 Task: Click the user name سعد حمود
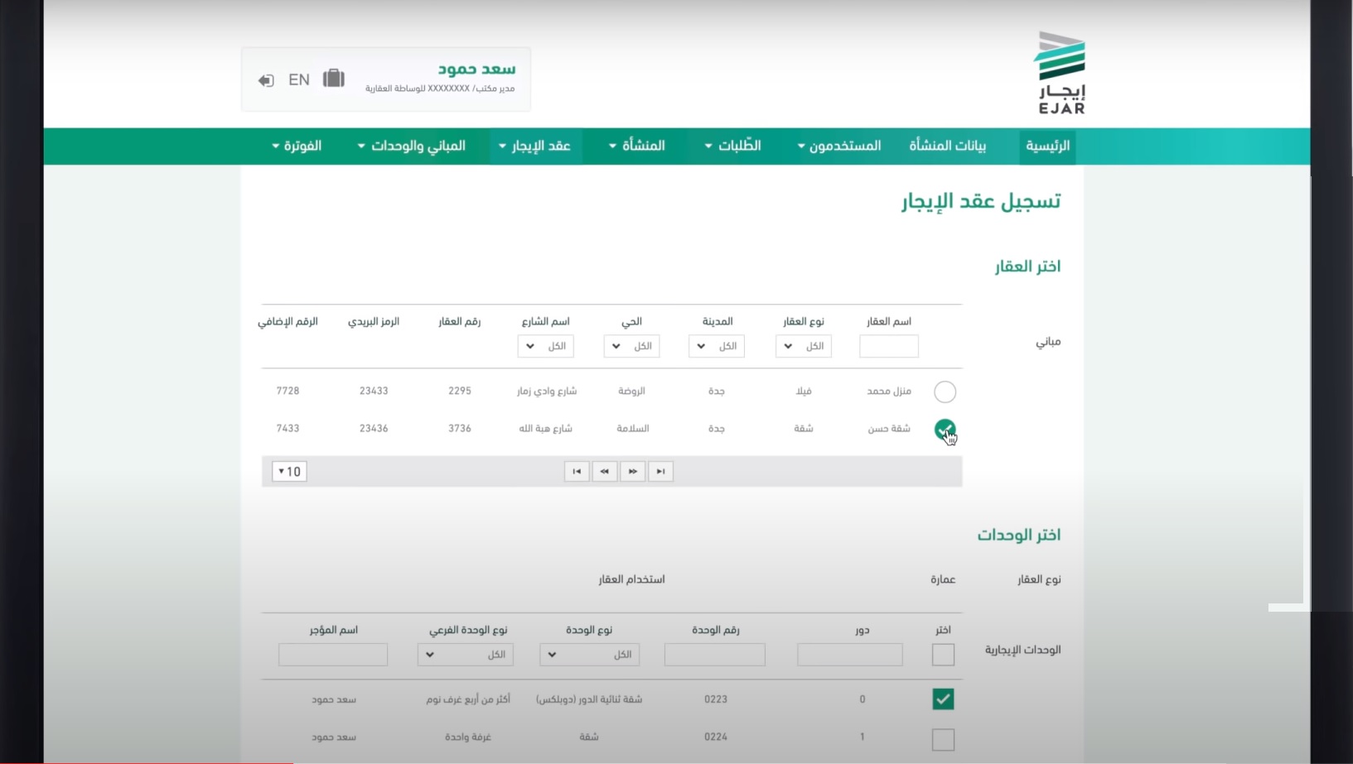click(x=476, y=69)
